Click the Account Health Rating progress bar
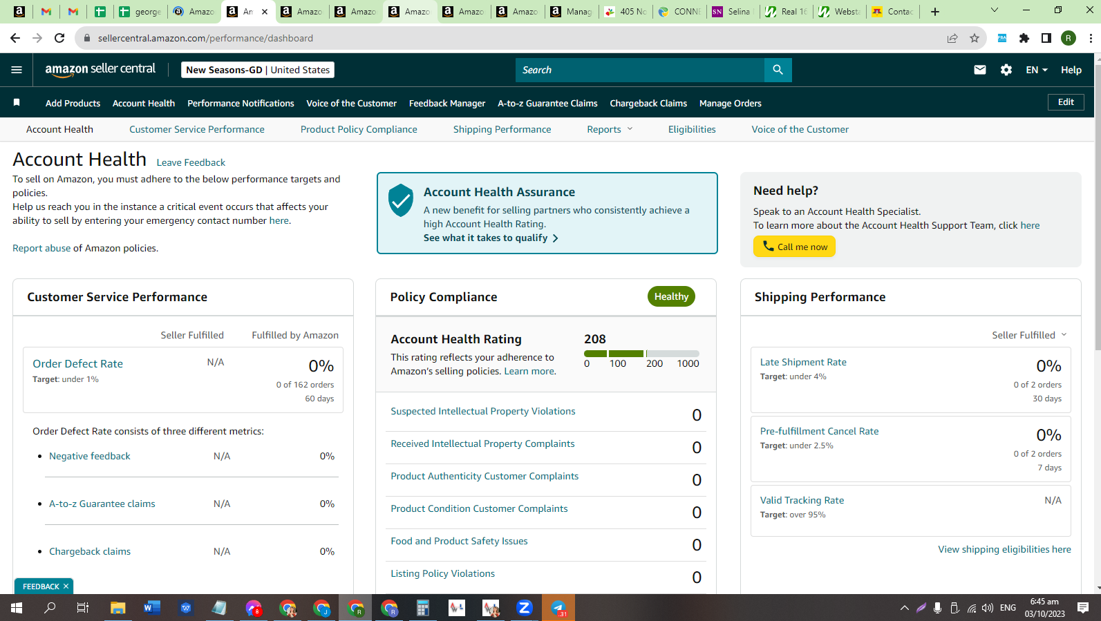Screen dimensions: 1101x621 click(641, 354)
